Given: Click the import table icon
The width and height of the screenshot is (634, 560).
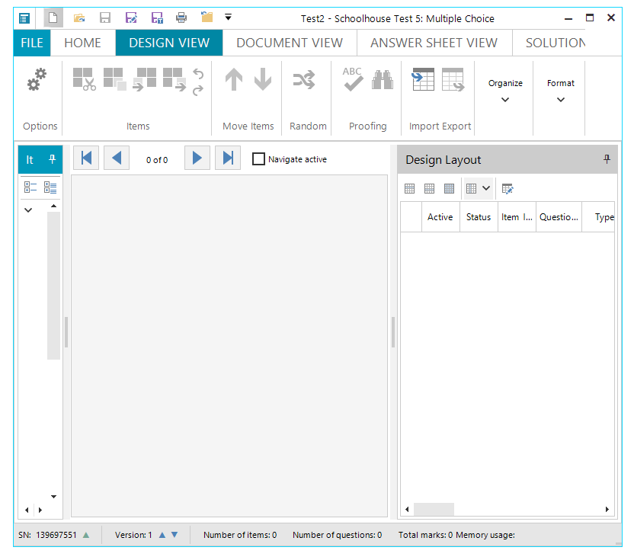Looking at the screenshot, I should pyautogui.click(x=423, y=79).
